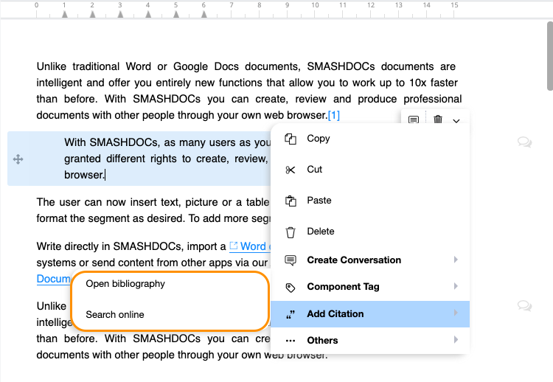Expand the Others submenu arrow
Viewport: 553px width, 382px height.
tap(456, 340)
